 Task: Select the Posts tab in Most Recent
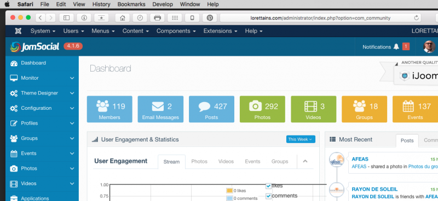click(x=407, y=140)
